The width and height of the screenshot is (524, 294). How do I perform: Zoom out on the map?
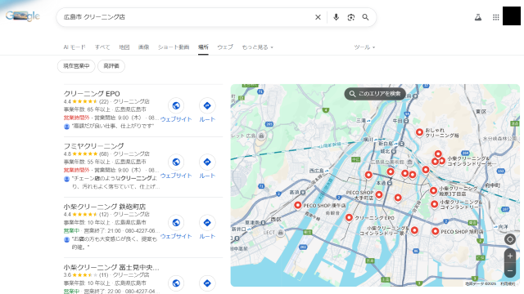click(x=510, y=270)
